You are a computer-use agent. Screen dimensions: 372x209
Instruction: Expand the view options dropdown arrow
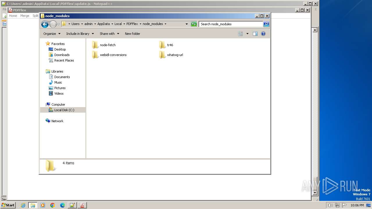247,34
